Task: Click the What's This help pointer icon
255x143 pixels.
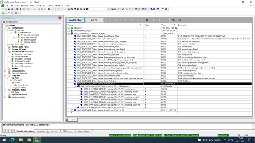Action: (166, 9)
